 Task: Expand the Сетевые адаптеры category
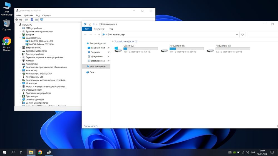[x=20, y=99]
